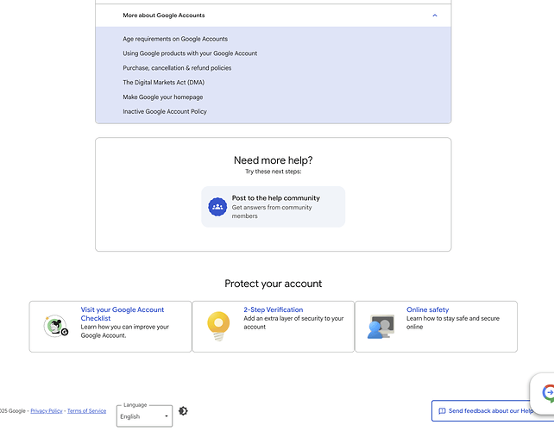This screenshot has width=554, height=431.
Task: Toggle dark mode with the brightness icon
Action: tap(183, 411)
